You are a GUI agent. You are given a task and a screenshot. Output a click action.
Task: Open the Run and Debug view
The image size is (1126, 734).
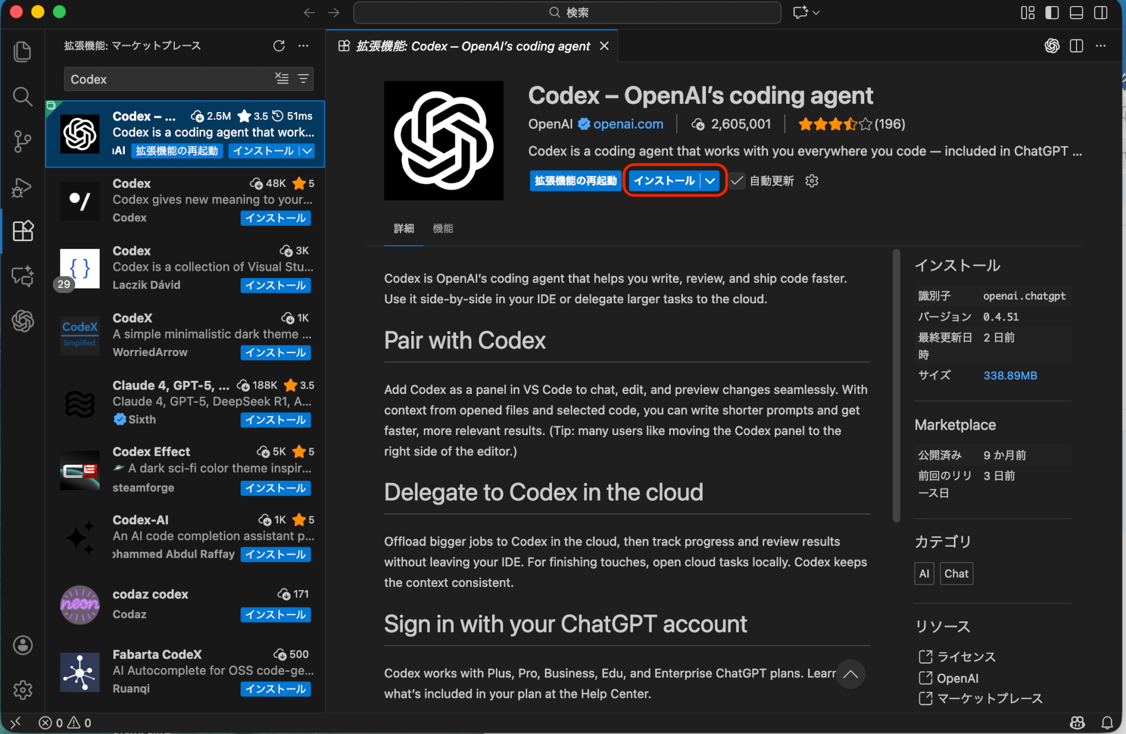(x=22, y=187)
